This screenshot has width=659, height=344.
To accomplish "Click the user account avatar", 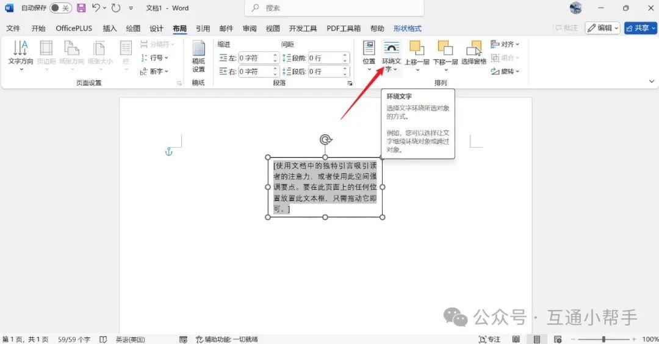I will coord(576,8).
